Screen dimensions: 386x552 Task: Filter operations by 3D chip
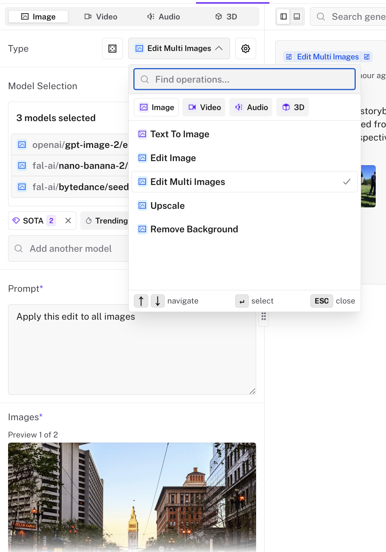(x=293, y=107)
